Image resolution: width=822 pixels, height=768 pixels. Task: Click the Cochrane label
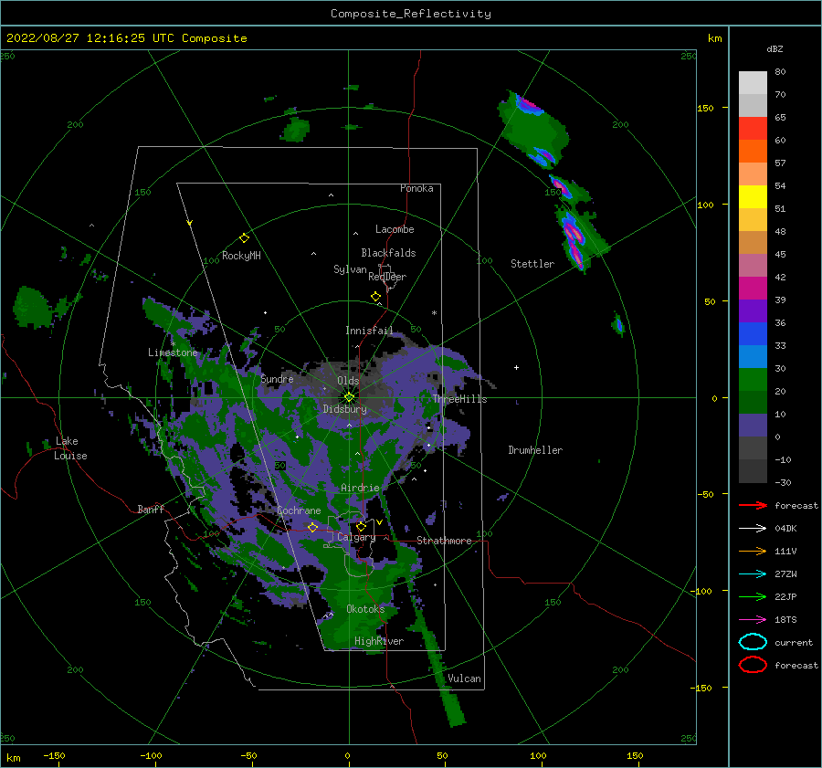coord(299,510)
